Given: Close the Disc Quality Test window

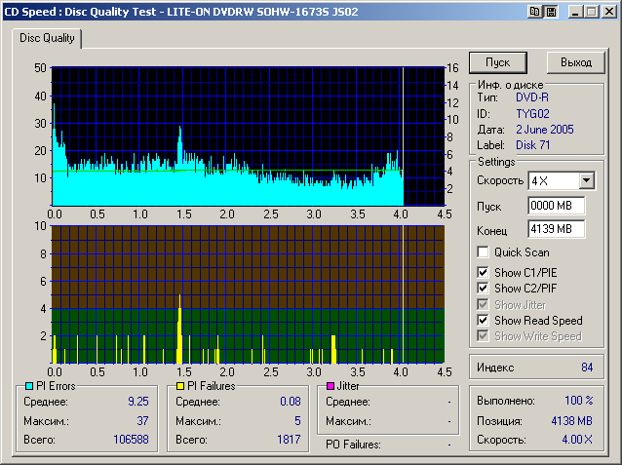Looking at the screenshot, I should pos(608,11).
